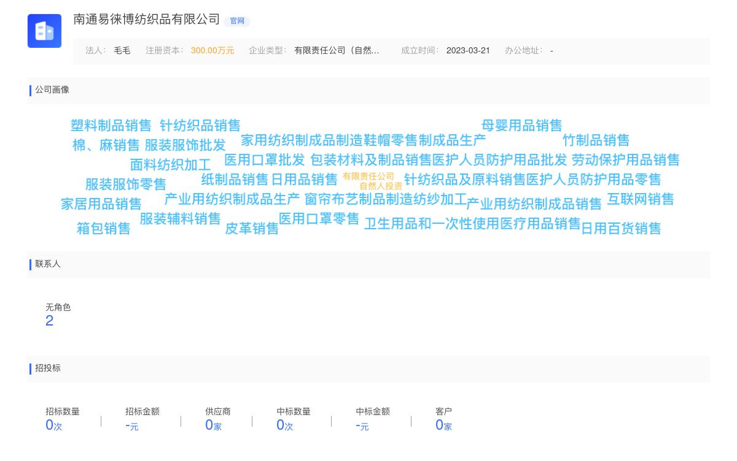Viewport: 737px width, 461px height.
Task: Click tag 棉、麻销售
Action: pyautogui.click(x=106, y=145)
